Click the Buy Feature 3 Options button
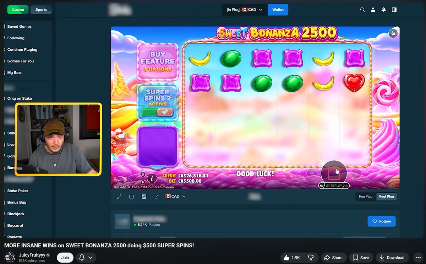 (158, 61)
